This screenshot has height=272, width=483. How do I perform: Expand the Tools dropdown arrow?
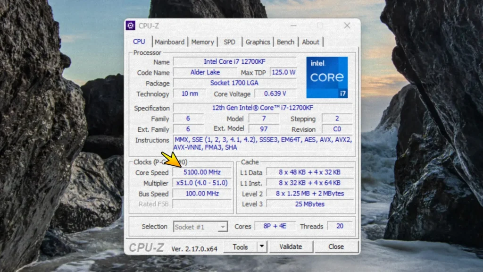(x=262, y=246)
